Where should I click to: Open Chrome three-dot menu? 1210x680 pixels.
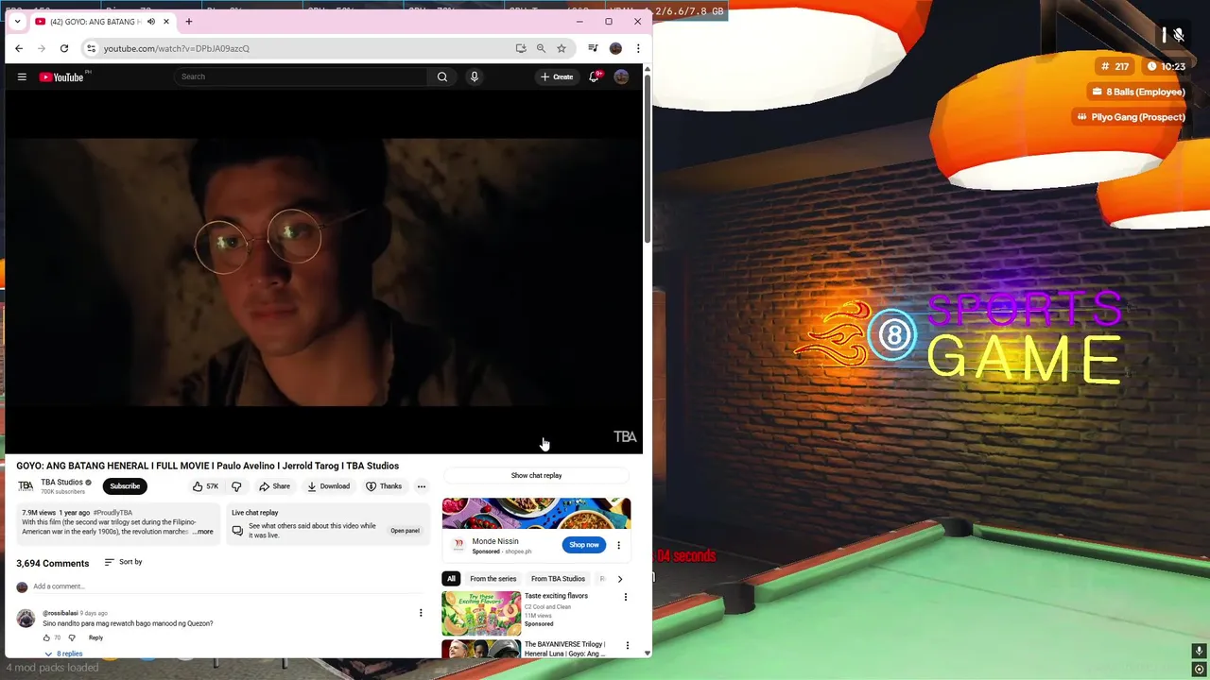[638, 48]
